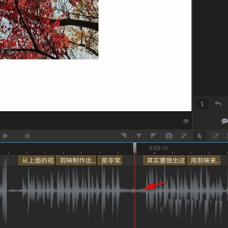
Task: Step to the next frame
Action: coord(27,136)
